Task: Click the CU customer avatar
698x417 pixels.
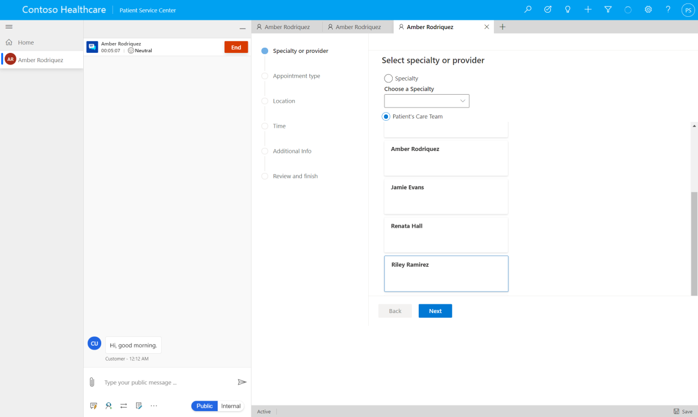Action: click(x=94, y=343)
